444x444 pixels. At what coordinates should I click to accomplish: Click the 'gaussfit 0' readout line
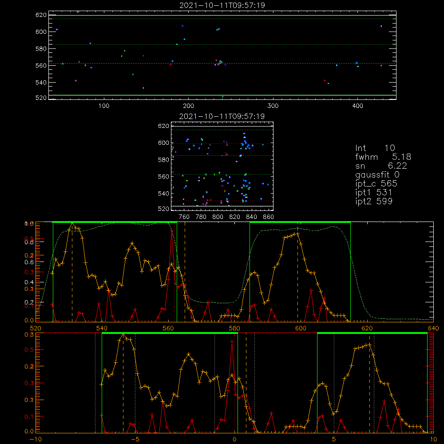click(x=377, y=174)
